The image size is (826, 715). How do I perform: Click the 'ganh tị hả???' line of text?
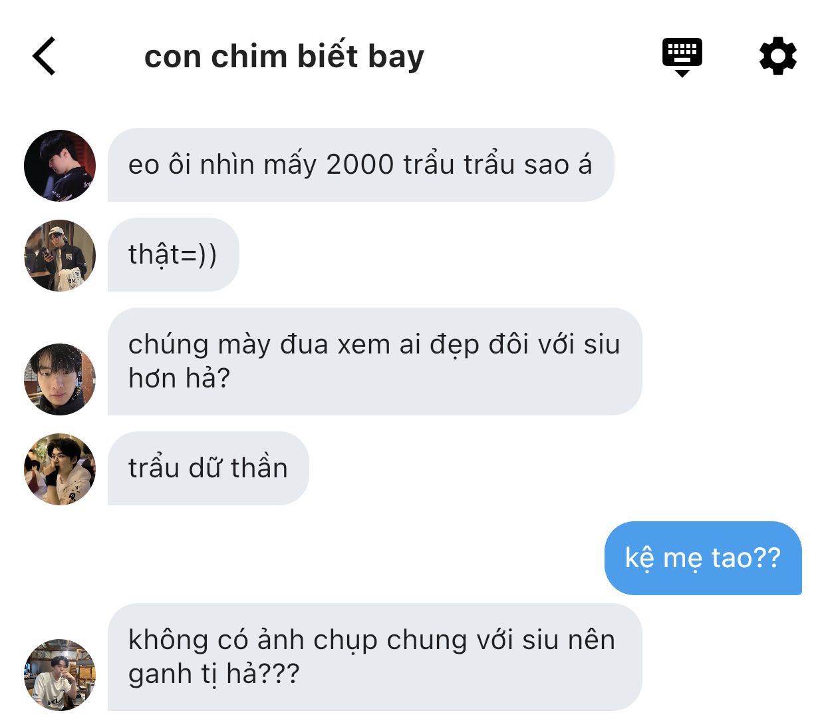click(213, 674)
